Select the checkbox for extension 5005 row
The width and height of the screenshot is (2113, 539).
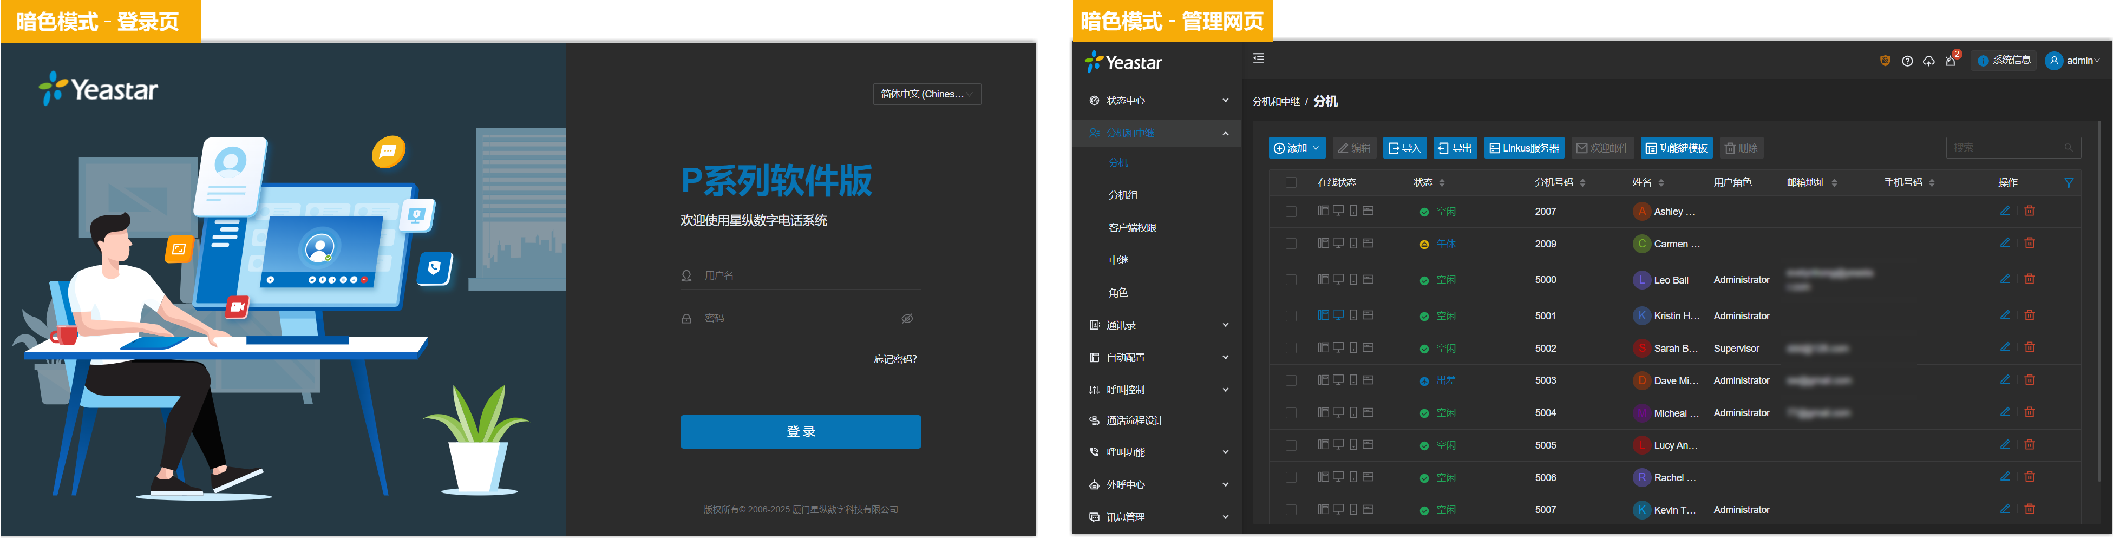[x=1291, y=445]
